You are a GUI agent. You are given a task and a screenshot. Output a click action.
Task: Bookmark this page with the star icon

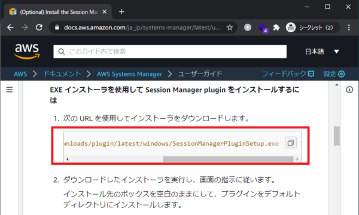[229, 27]
